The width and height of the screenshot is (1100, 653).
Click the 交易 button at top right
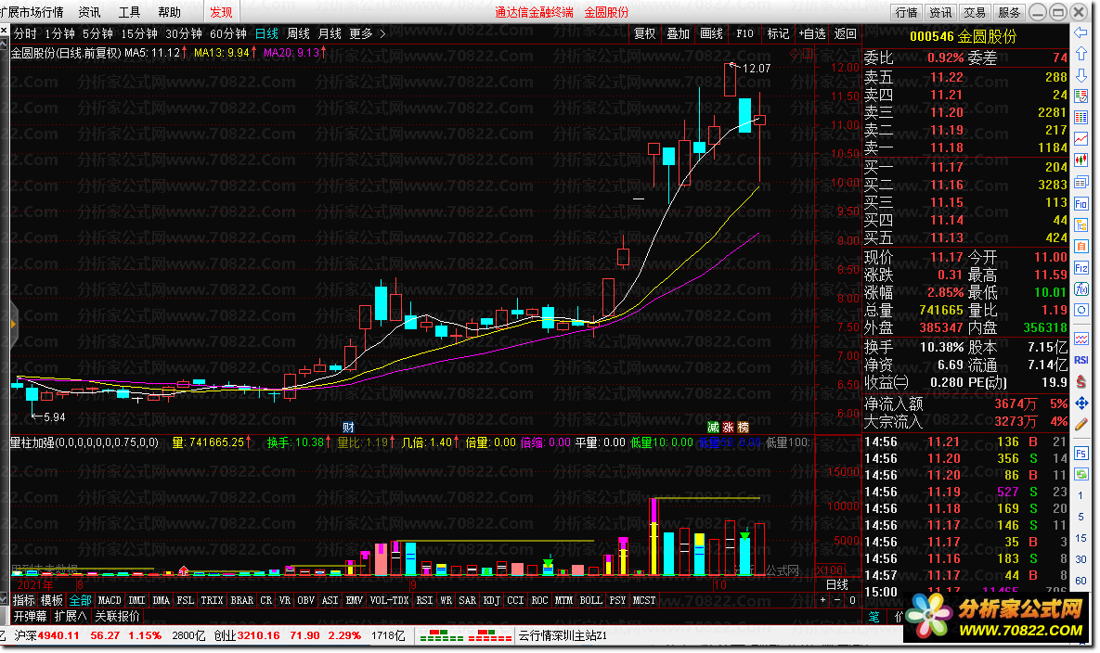pos(975,13)
